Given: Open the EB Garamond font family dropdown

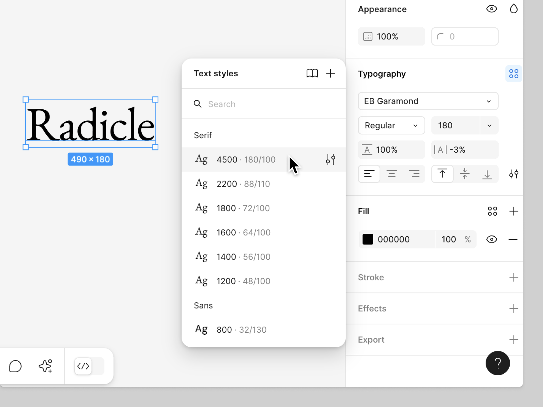Looking at the screenshot, I should [428, 101].
